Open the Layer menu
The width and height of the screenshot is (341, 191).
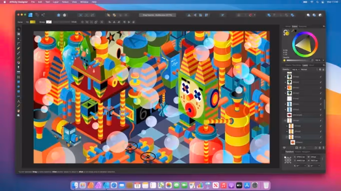point(56,2)
